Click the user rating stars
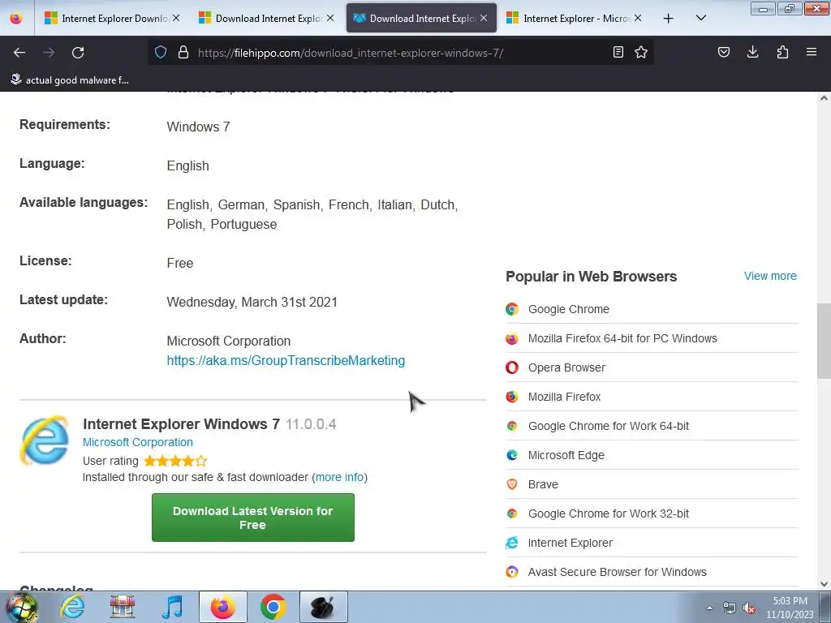831x623 pixels. click(x=175, y=461)
